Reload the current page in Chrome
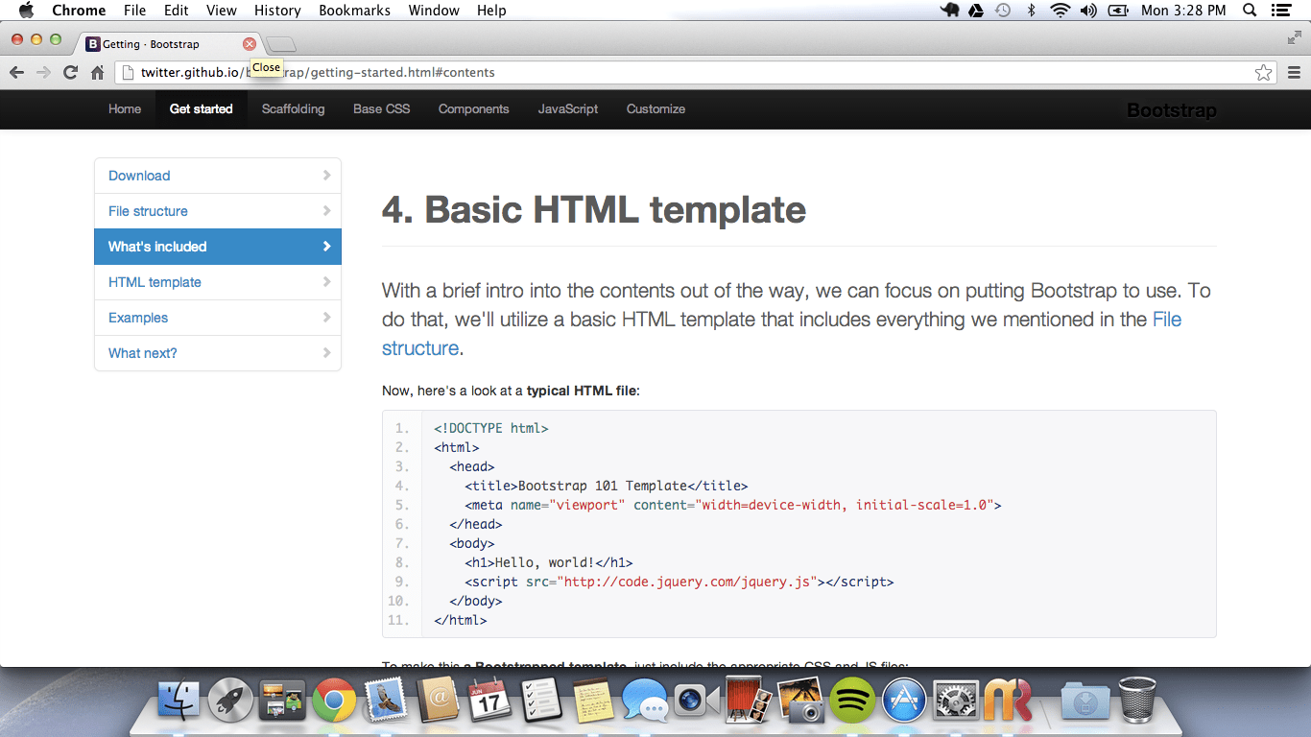 [x=70, y=72]
